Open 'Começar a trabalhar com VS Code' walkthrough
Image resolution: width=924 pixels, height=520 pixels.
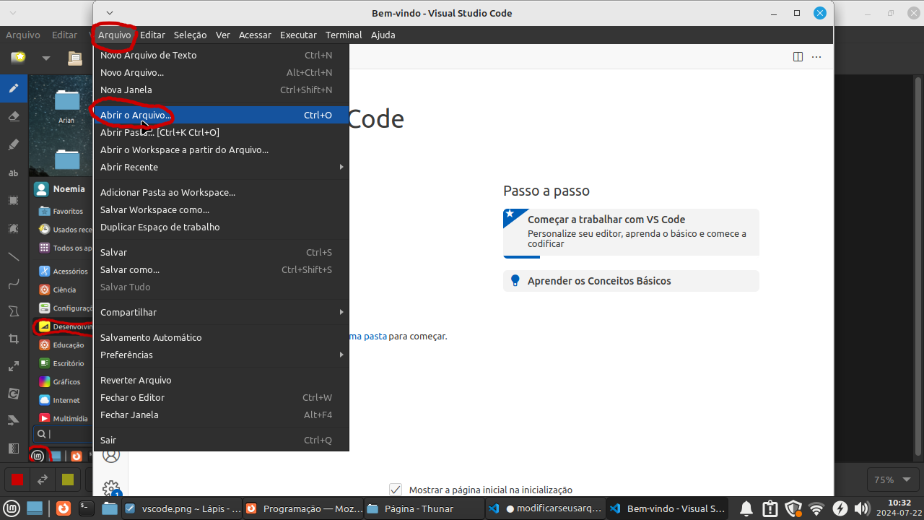[631, 233]
